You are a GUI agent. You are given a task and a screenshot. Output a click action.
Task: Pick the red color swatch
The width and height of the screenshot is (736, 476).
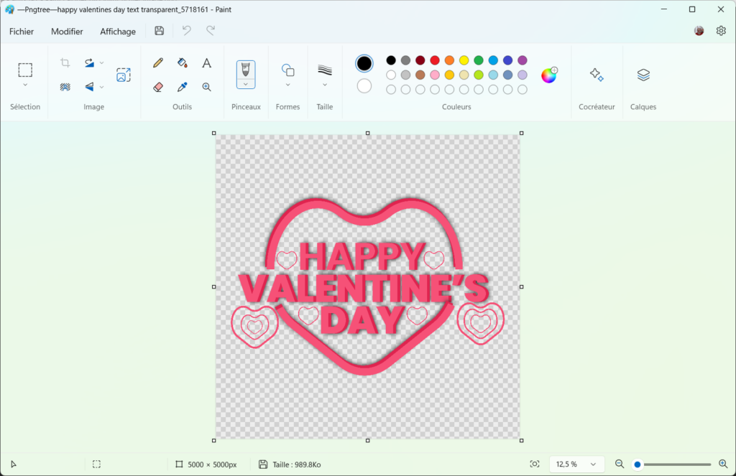tap(435, 60)
